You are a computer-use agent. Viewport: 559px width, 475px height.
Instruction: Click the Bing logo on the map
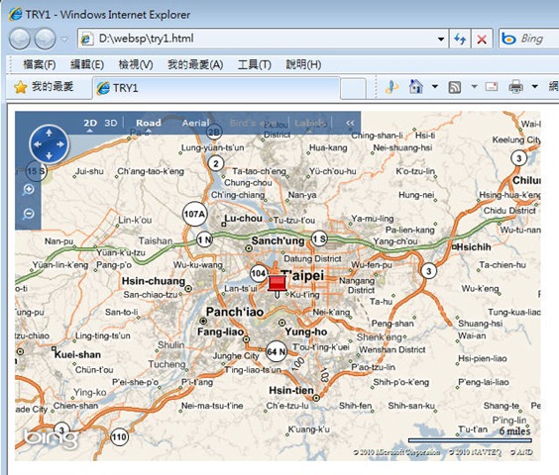[51, 438]
